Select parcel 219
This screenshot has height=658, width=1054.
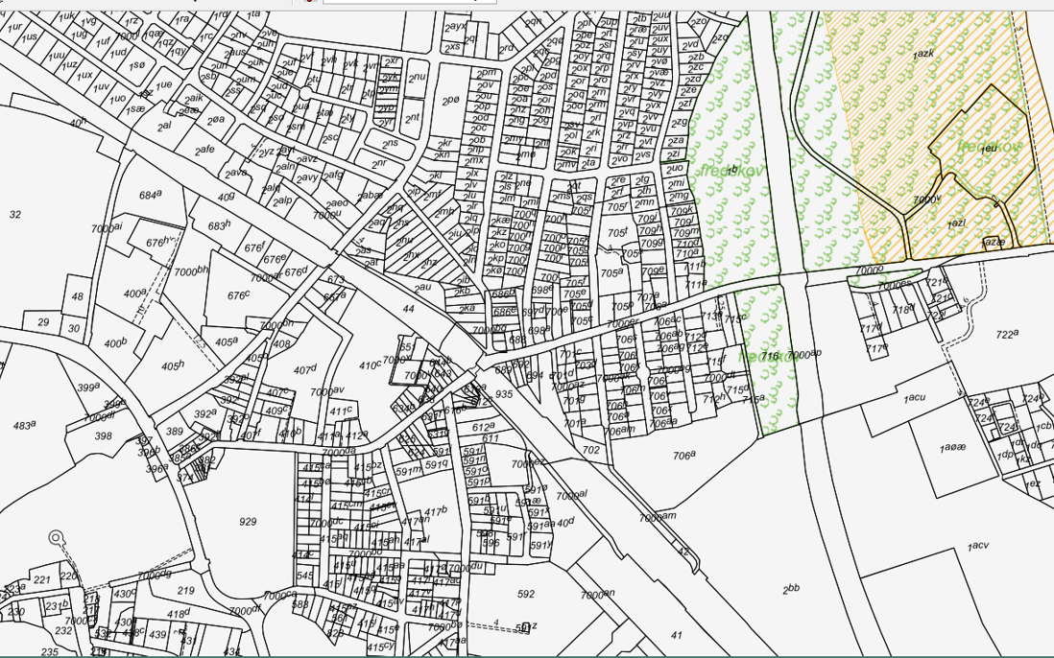click(x=186, y=590)
